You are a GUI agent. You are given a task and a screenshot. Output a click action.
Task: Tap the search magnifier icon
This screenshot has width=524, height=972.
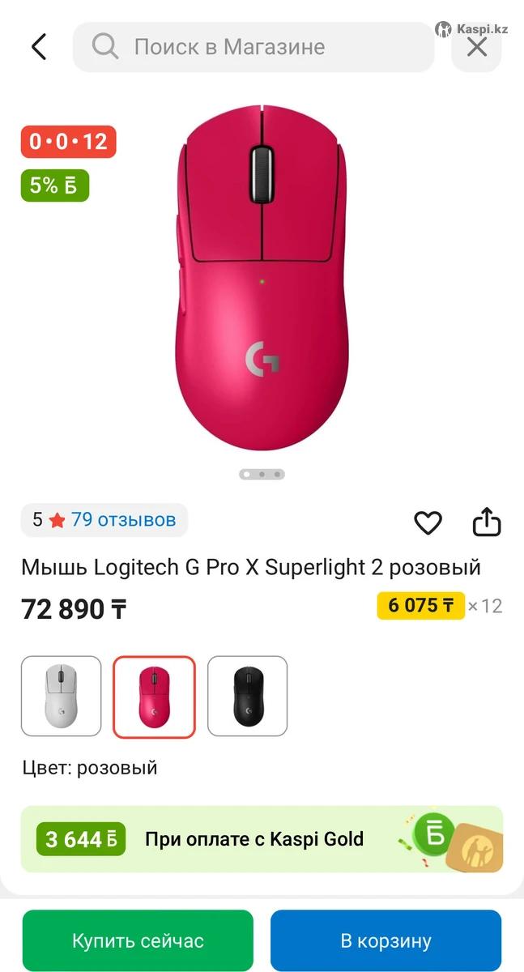coord(105,47)
